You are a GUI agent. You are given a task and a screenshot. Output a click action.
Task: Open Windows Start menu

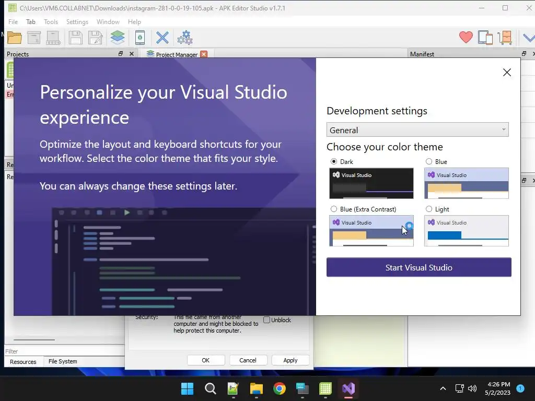pos(187,388)
